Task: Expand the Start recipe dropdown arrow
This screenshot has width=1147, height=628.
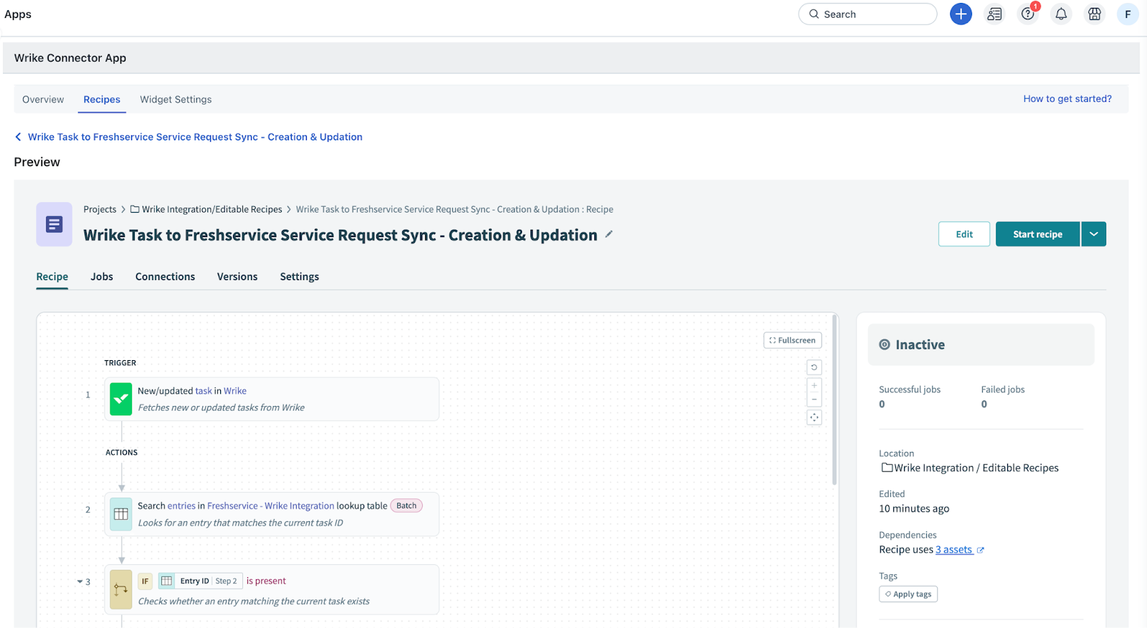Action: click(1094, 234)
